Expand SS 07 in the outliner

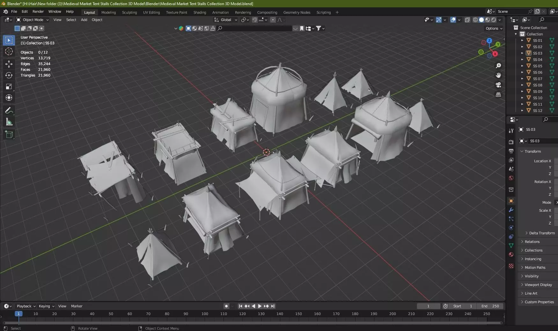pos(522,79)
